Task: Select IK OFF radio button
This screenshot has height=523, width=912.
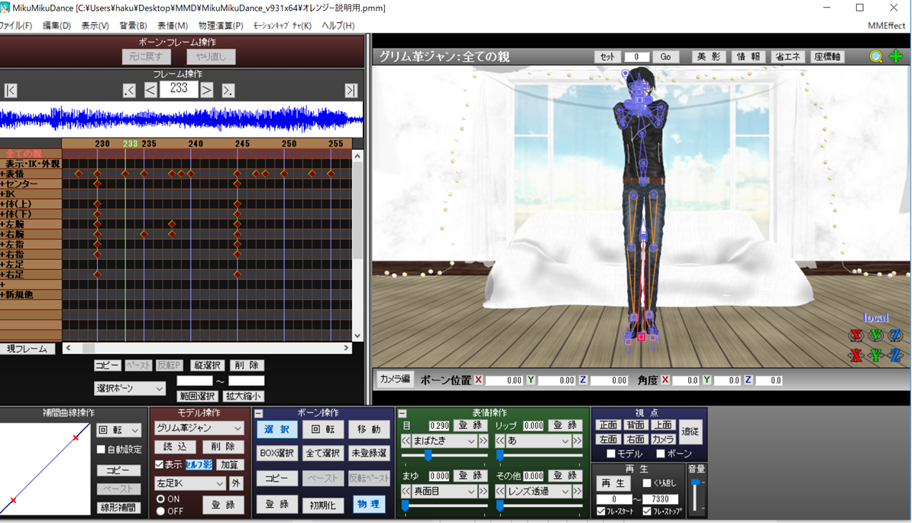Action: tap(160, 511)
